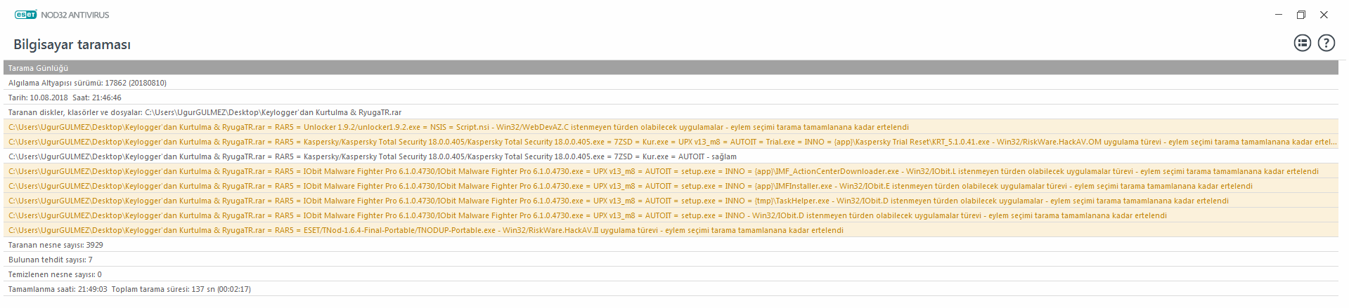Select the Kaspersky Trial.exe RiskWare.HackAV.OM row
The width and height of the screenshot is (1349, 308).
pos(671,142)
